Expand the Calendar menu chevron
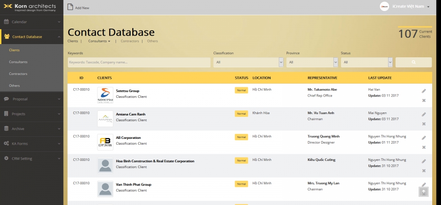 (x=59, y=22)
